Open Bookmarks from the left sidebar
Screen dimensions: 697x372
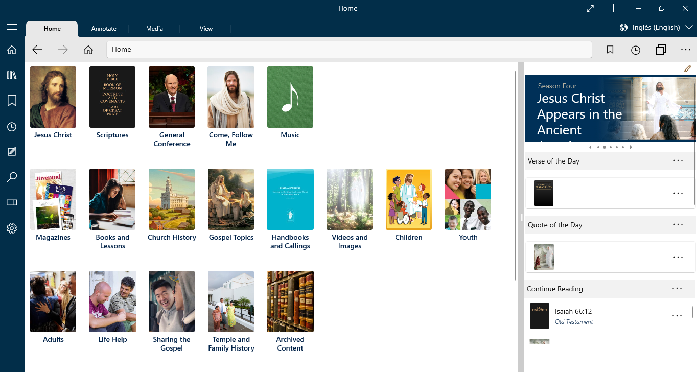pyautogui.click(x=12, y=101)
